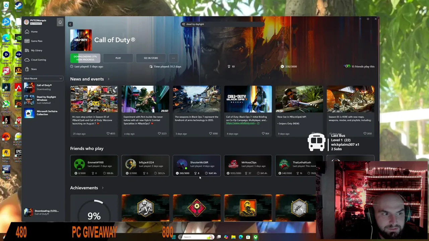429x241 pixels.
Task: Expand the Most Recent dropdown
Action: [43, 78]
